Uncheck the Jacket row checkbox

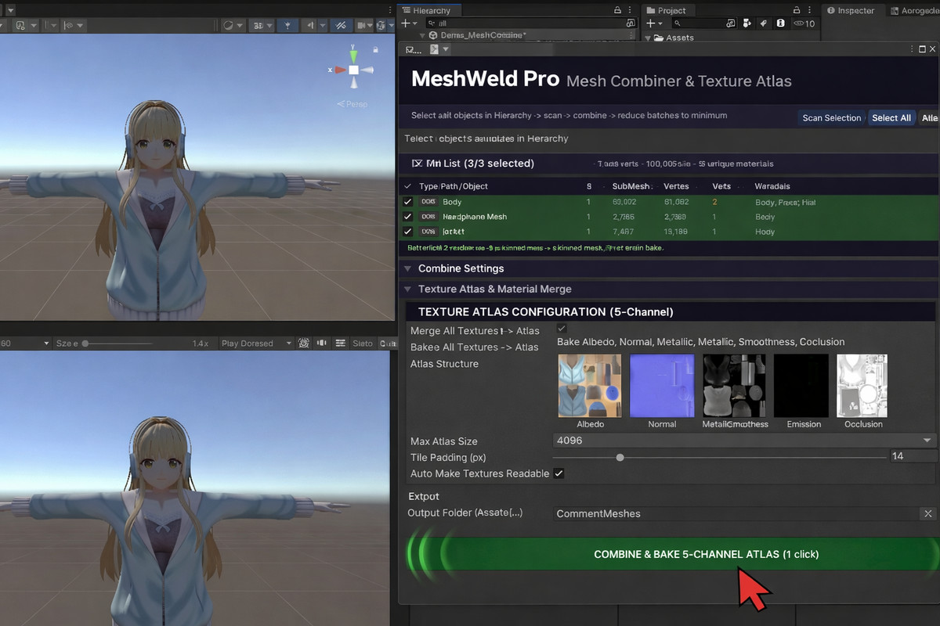click(x=407, y=232)
